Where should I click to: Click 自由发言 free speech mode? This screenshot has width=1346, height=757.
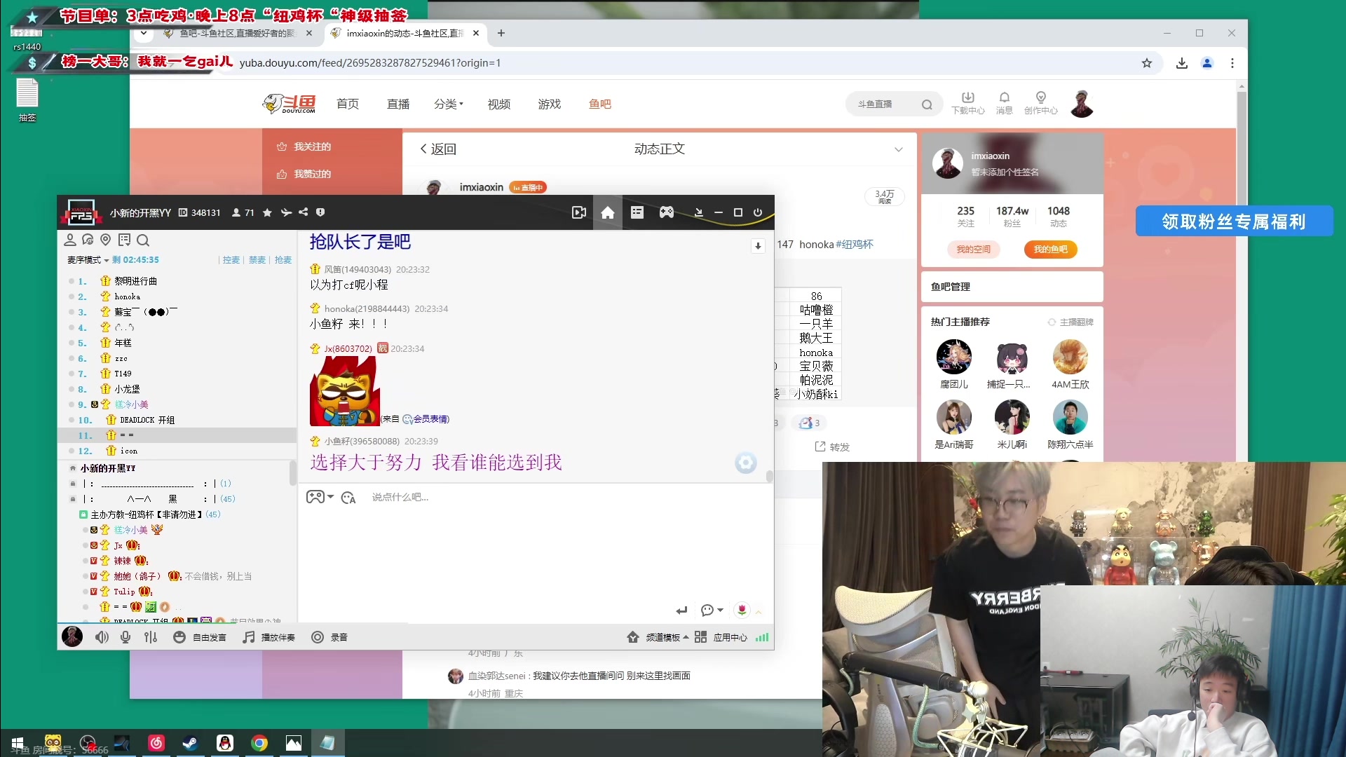[x=200, y=637]
